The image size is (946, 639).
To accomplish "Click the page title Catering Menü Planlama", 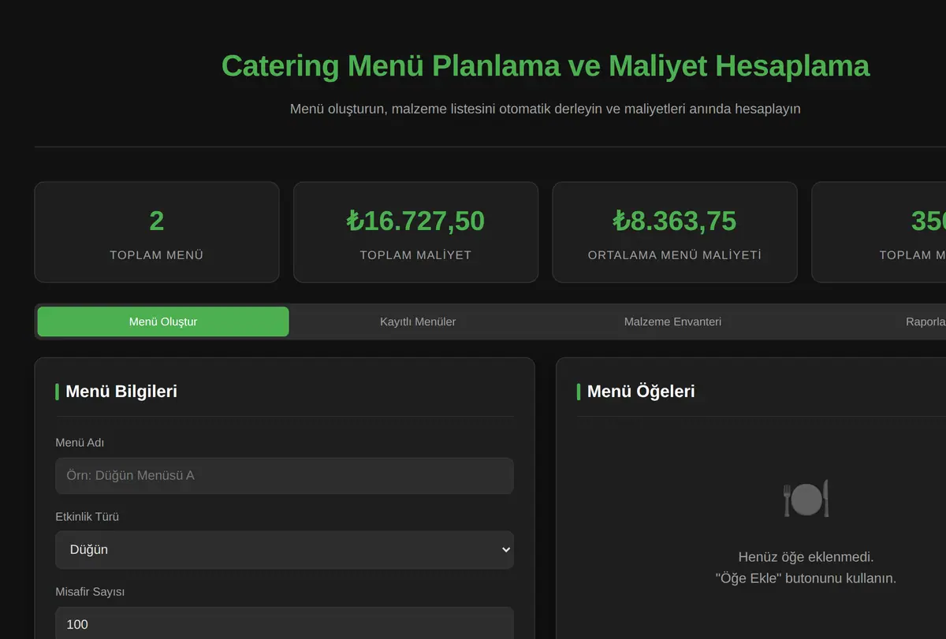I will coord(546,66).
